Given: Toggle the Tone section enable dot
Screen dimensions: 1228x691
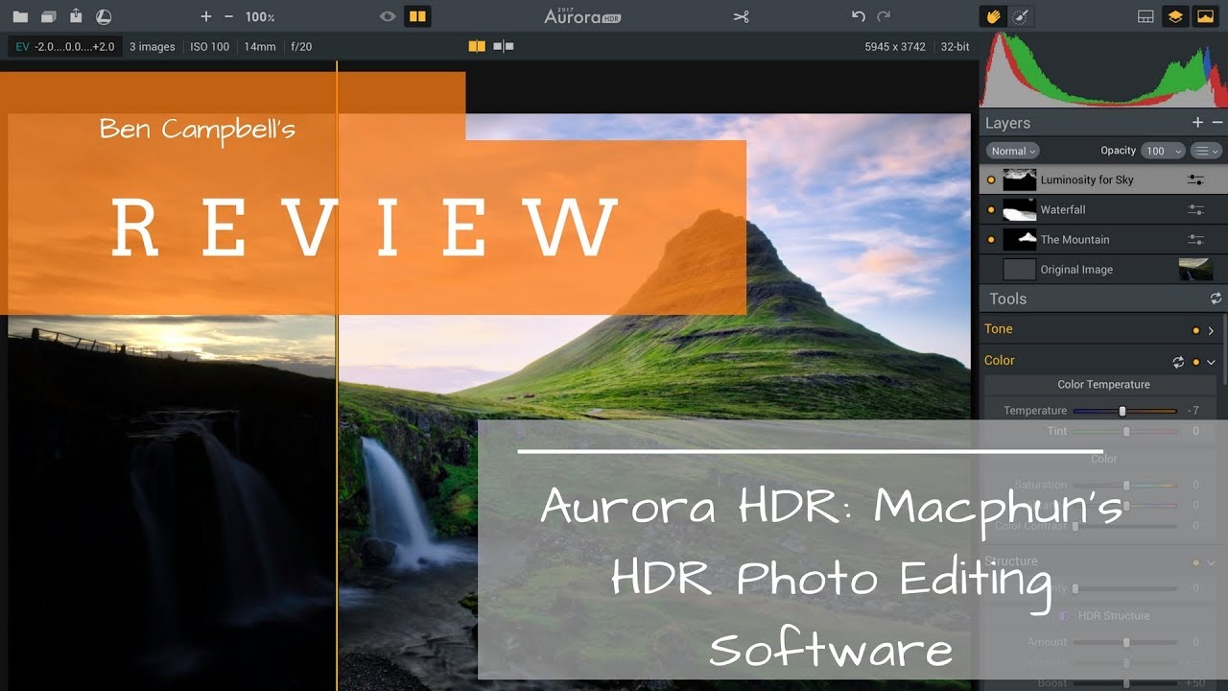Looking at the screenshot, I should tap(1195, 330).
